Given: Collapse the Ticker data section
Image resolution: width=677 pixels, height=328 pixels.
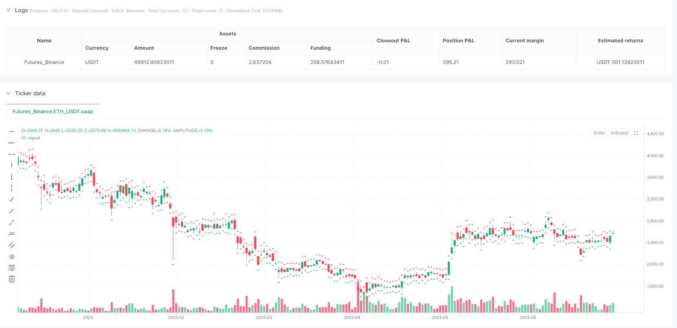Looking at the screenshot, I should [8, 93].
